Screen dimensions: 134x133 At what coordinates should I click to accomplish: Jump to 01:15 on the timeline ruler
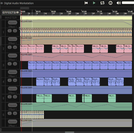coord(100,11)
